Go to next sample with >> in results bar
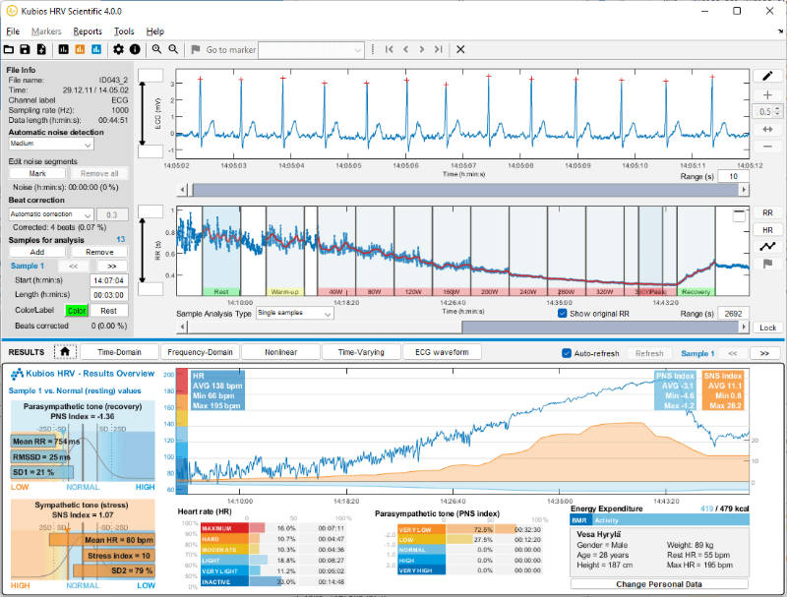Screen dimensions: 787x597 (x=764, y=353)
